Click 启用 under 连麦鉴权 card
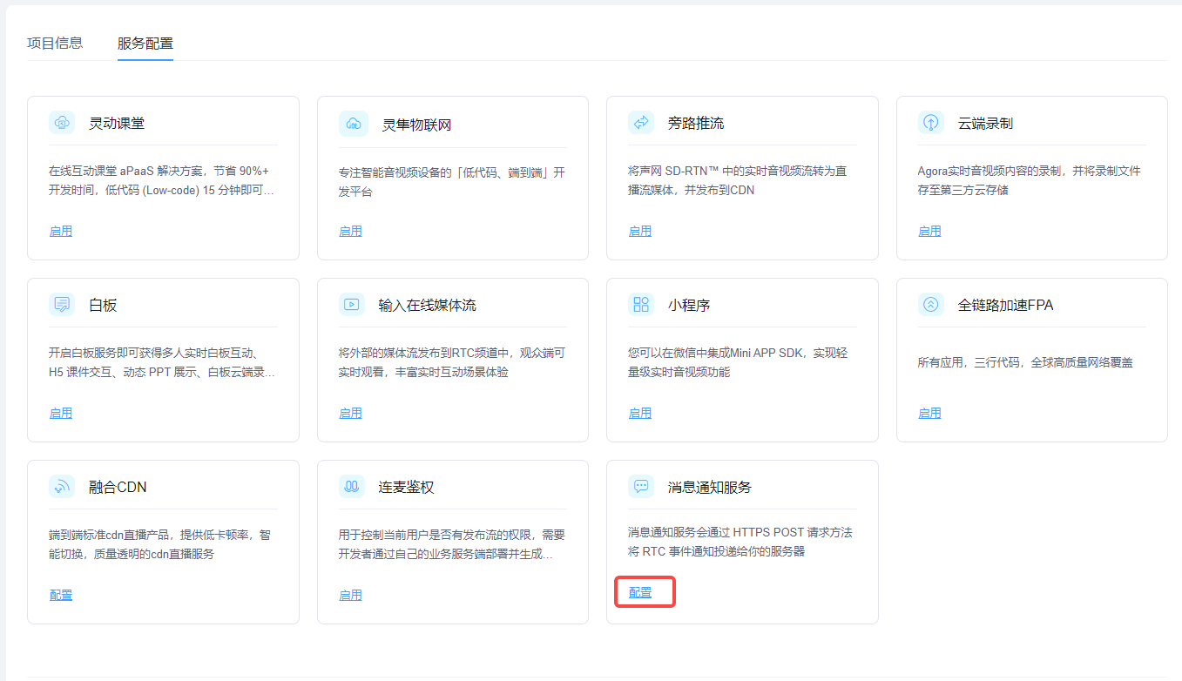 pos(350,595)
